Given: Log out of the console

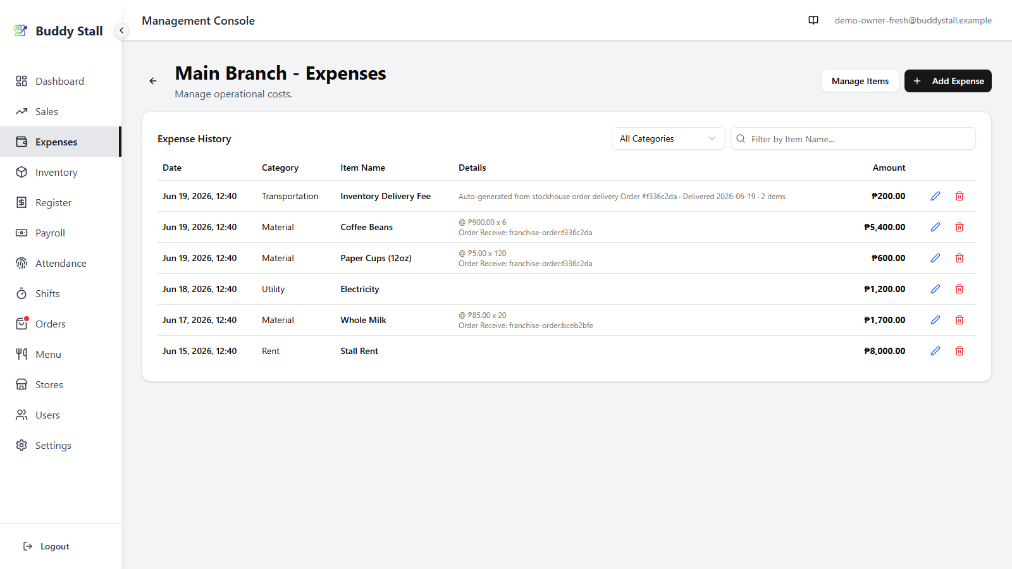Looking at the screenshot, I should coord(46,546).
